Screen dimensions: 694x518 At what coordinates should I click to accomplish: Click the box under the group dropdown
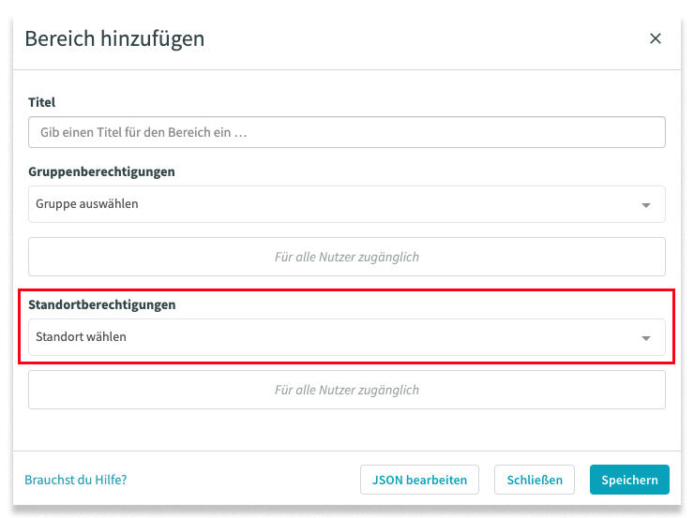pyautogui.click(x=346, y=257)
